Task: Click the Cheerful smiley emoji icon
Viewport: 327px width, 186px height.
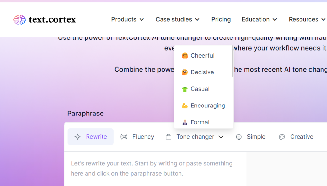Action: (185, 56)
